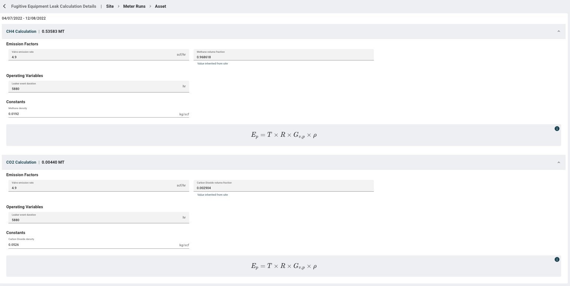Navigate to Site via breadcrumb
The width and height of the screenshot is (570, 286).
tap(110, 6)
